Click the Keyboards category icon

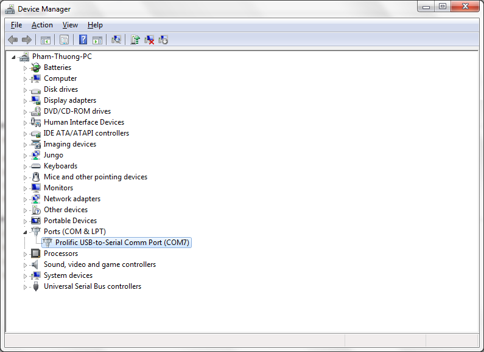[x=36, y=166]
